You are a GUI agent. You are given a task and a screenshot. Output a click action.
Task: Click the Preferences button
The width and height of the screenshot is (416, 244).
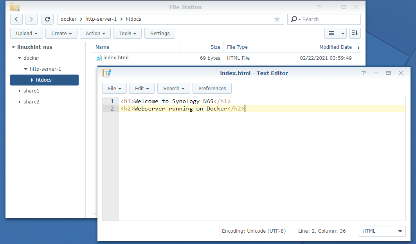(212, 88)
